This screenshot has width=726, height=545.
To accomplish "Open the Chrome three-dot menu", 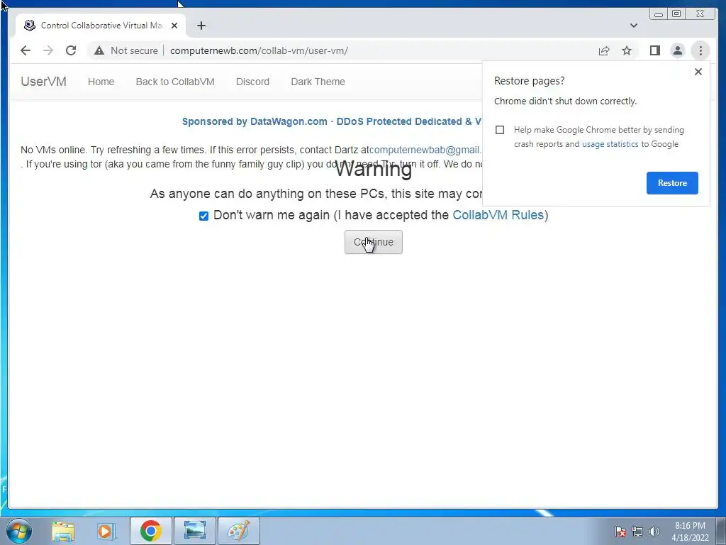I will pyautogui.click(x=700, y=50).
